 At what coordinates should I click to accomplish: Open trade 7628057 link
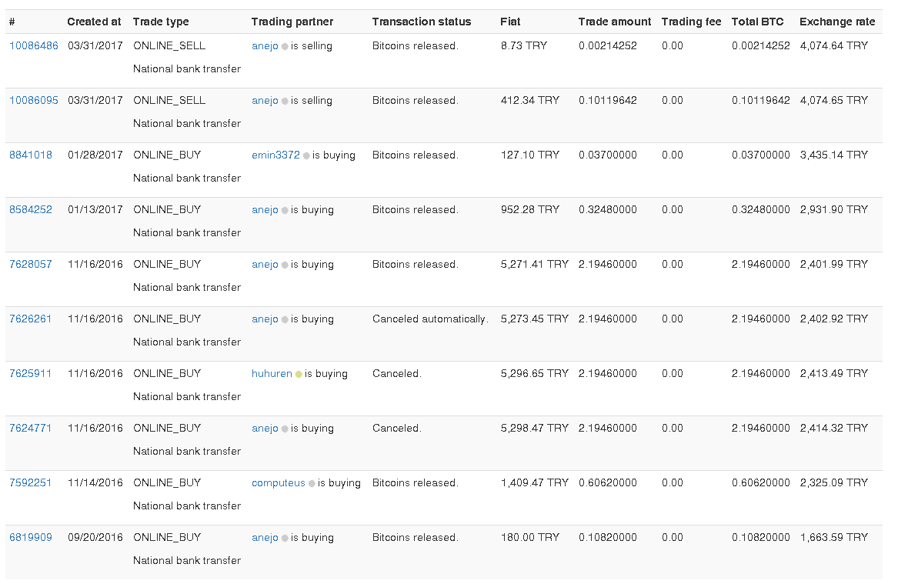click(x=30, y=264)
